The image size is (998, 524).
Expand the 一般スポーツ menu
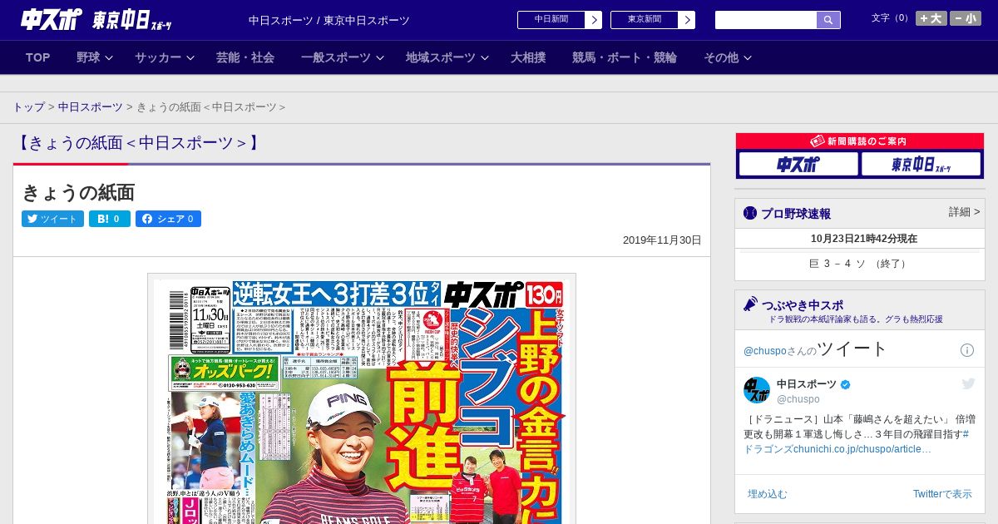pyautogui.click(x=342, y=57)
